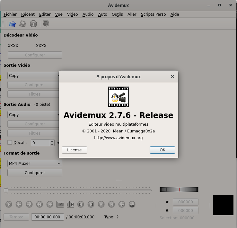Open the Aide menu

coord(175,14)
